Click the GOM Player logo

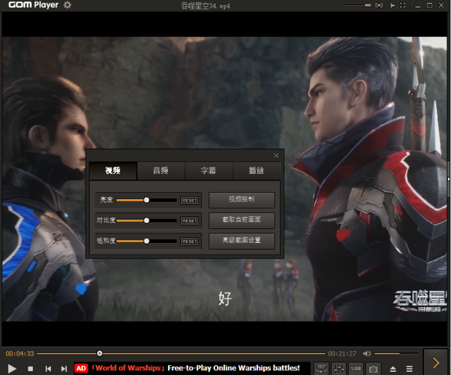pos(33,5)
